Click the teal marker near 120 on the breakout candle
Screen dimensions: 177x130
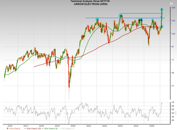pos(162,26)
